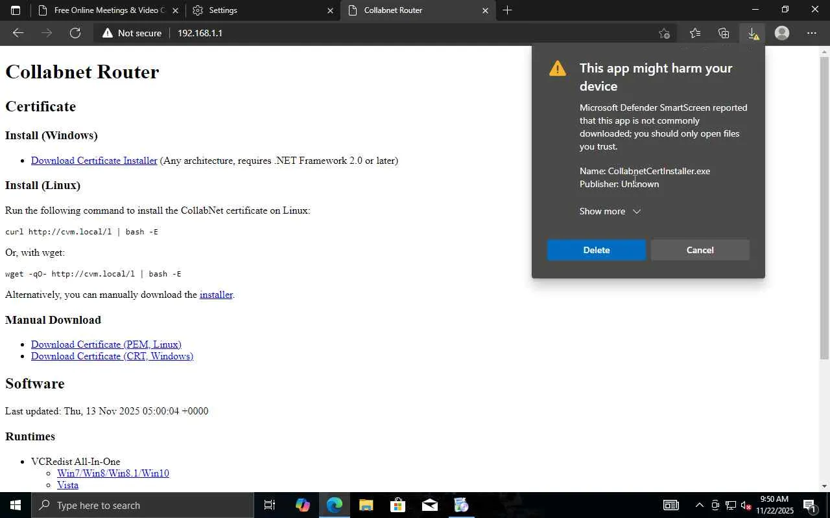
Task: Click the 'Install (Linux)' heading
Action: pos(43,185)
